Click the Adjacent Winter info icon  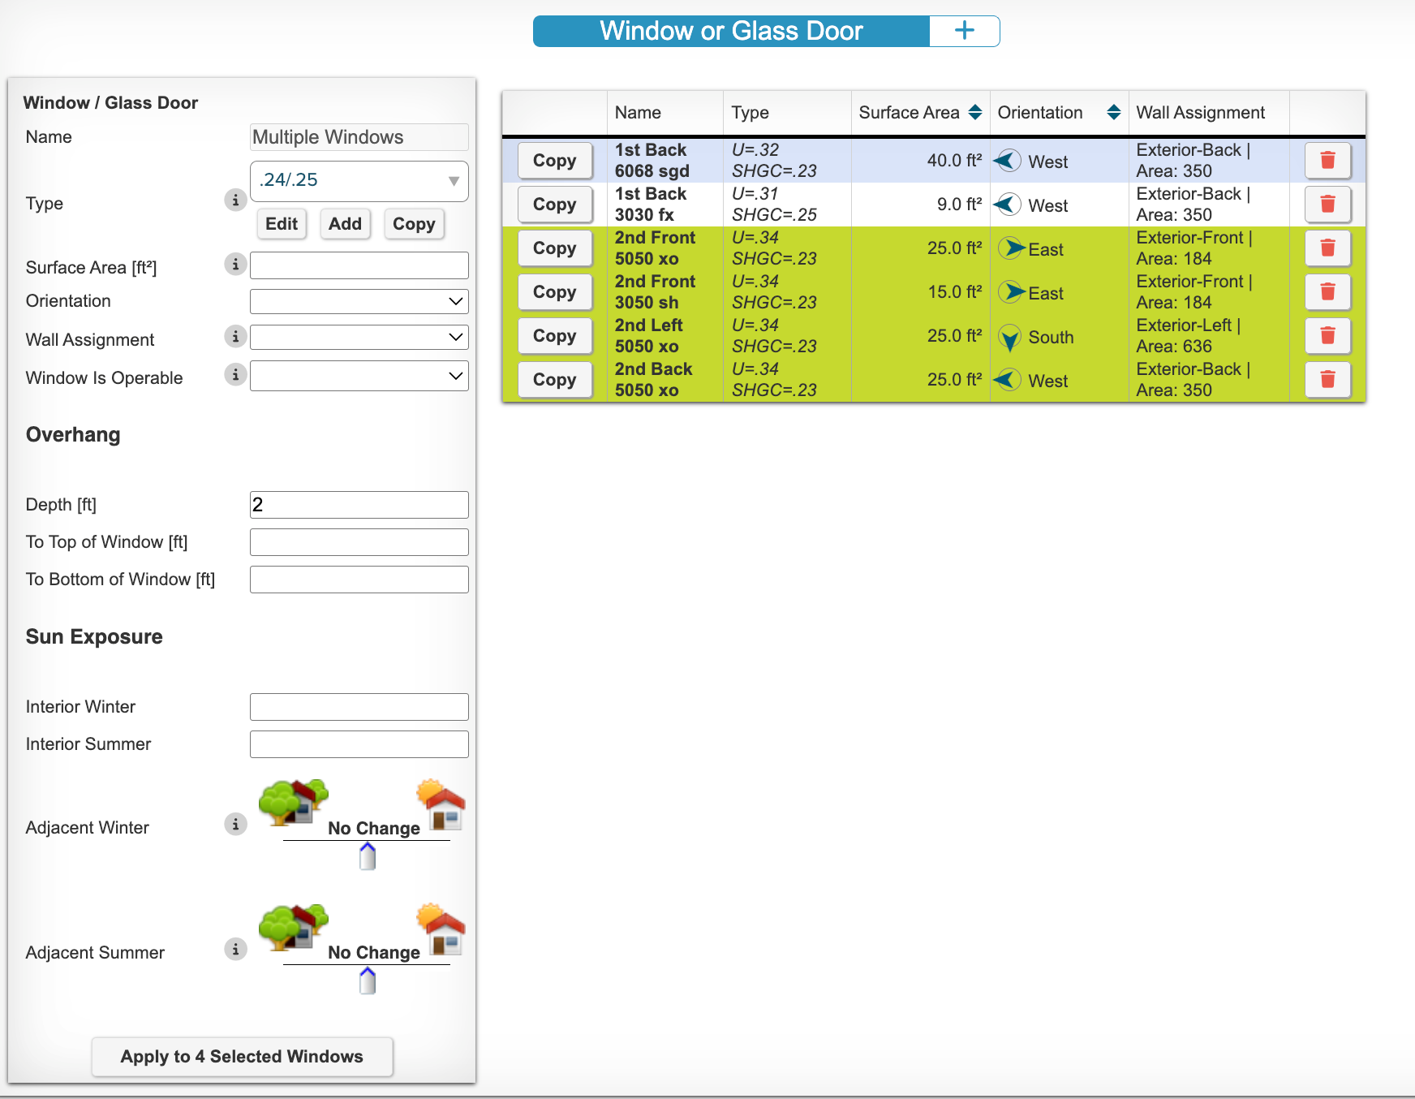tap(235, 825)
